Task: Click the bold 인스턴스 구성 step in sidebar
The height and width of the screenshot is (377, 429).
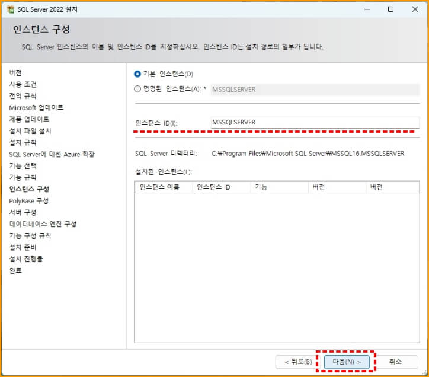Action: click(x=29, y=189)
